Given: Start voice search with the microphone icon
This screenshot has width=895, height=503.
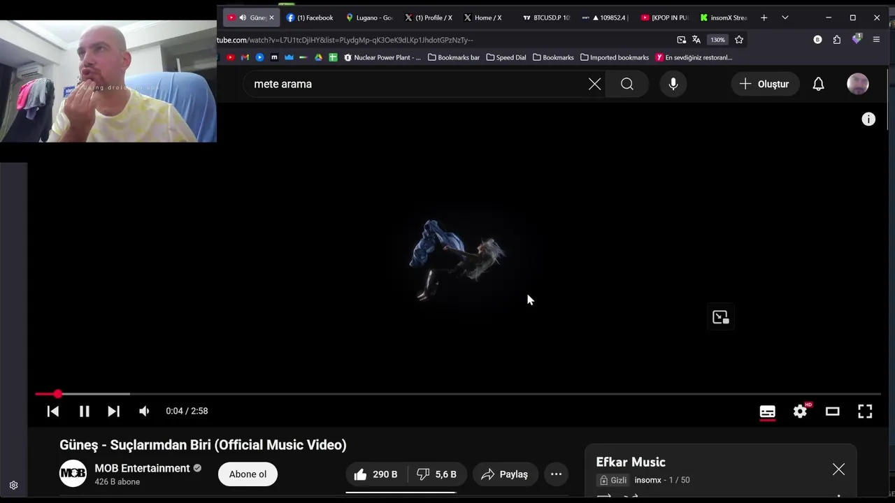Looking at the screenshot, I should pos(673,84).
